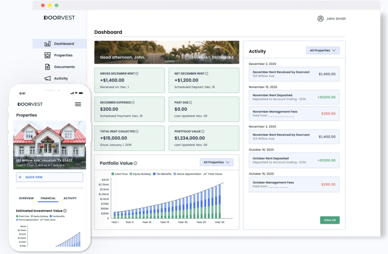
Task: Click the green maximize window dot
Action: pos(57,5)
